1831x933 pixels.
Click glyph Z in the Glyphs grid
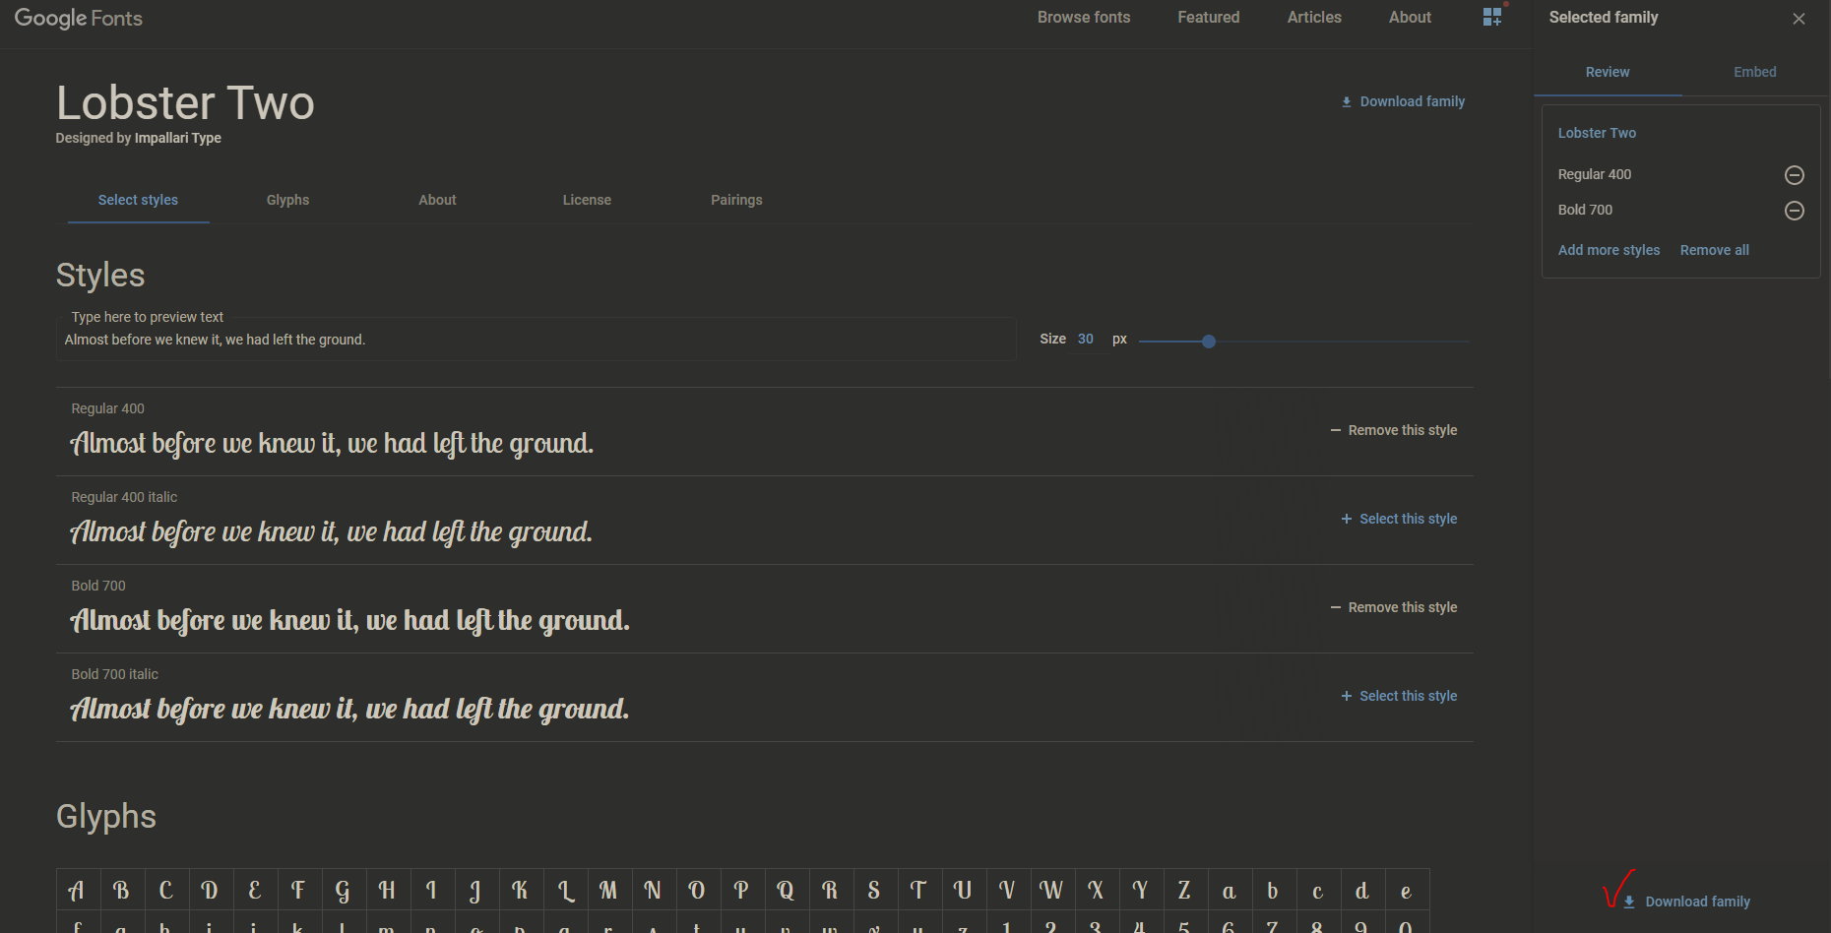[1184, 891]
